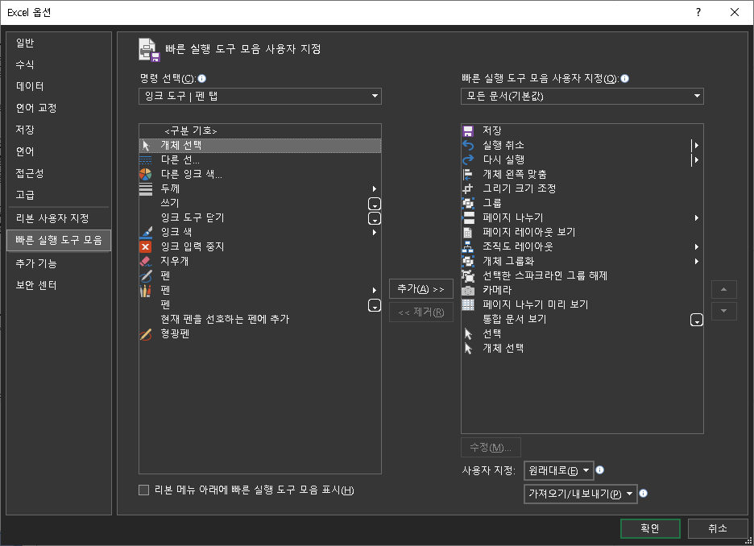Click the 지우개 eraser icon
The image size is (754, 546).
coord(145,261)
